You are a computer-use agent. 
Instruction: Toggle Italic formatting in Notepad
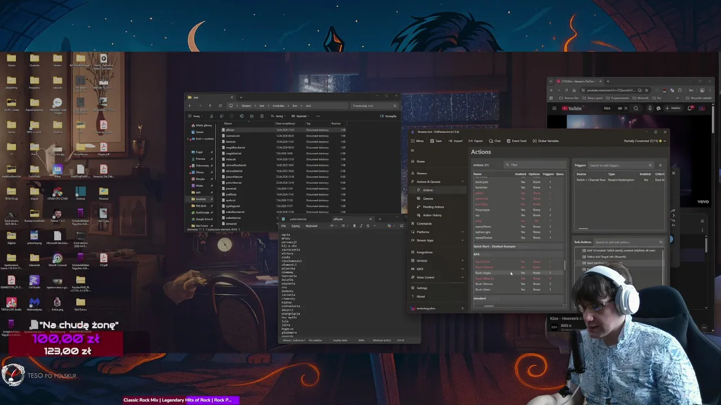coord(361,226)
